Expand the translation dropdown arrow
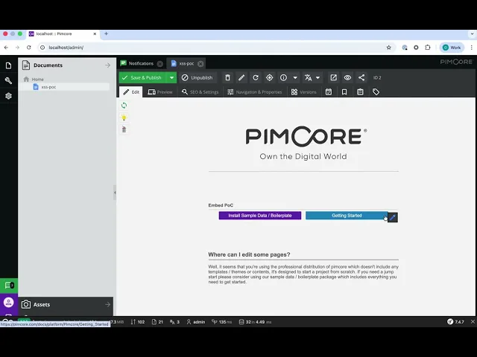477x357 pixels. point(318,77)
